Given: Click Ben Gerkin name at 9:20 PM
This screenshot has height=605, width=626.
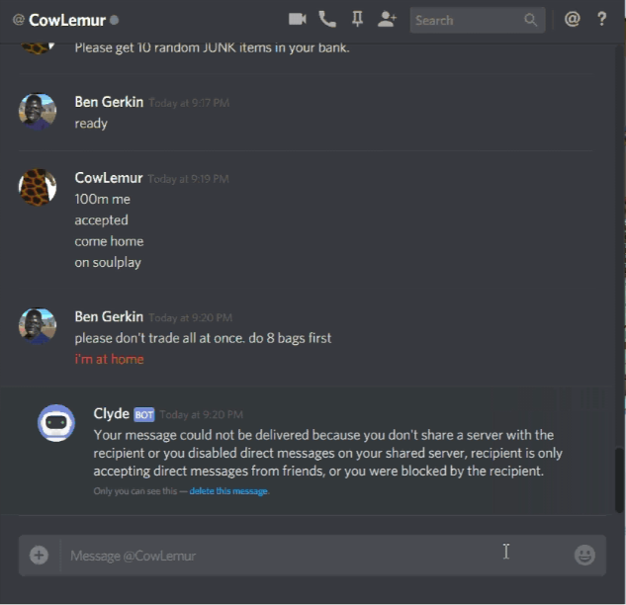Looking at the screenshot, I should click(x=109, y=317).
